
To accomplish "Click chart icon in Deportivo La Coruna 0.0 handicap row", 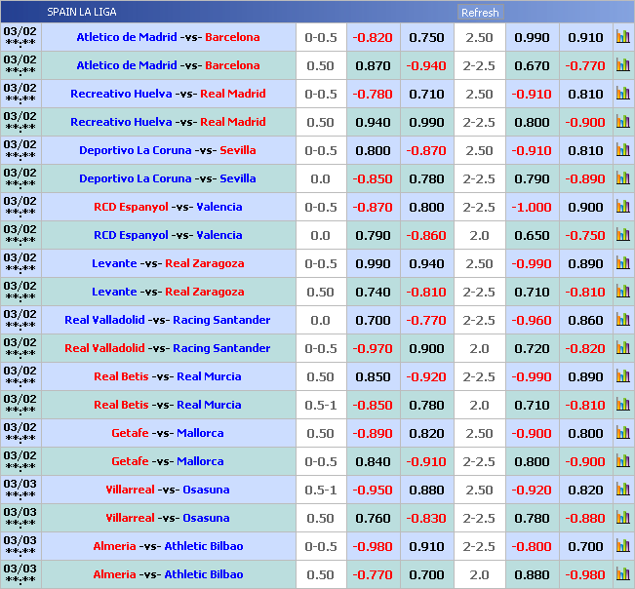I will click(x=622, y=178).
